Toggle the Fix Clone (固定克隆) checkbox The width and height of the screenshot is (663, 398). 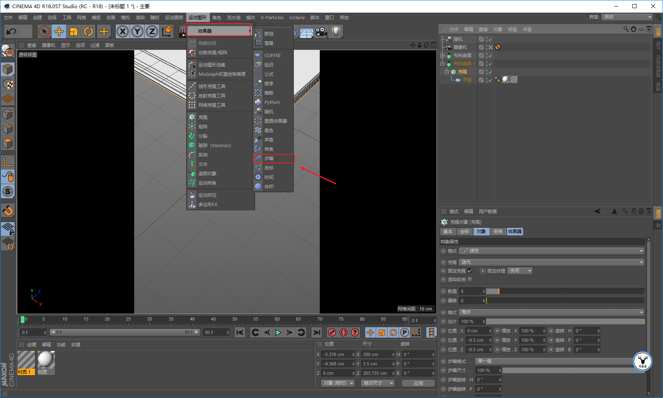coord(470,270)
